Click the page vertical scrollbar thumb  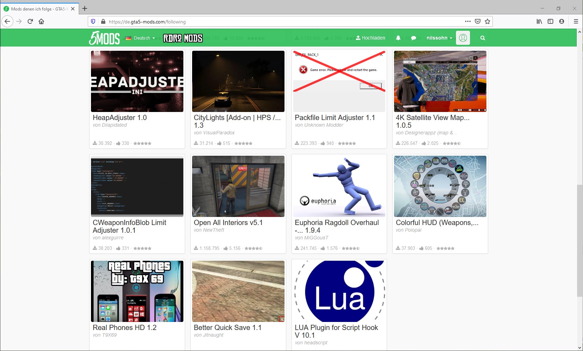(580, 241)
